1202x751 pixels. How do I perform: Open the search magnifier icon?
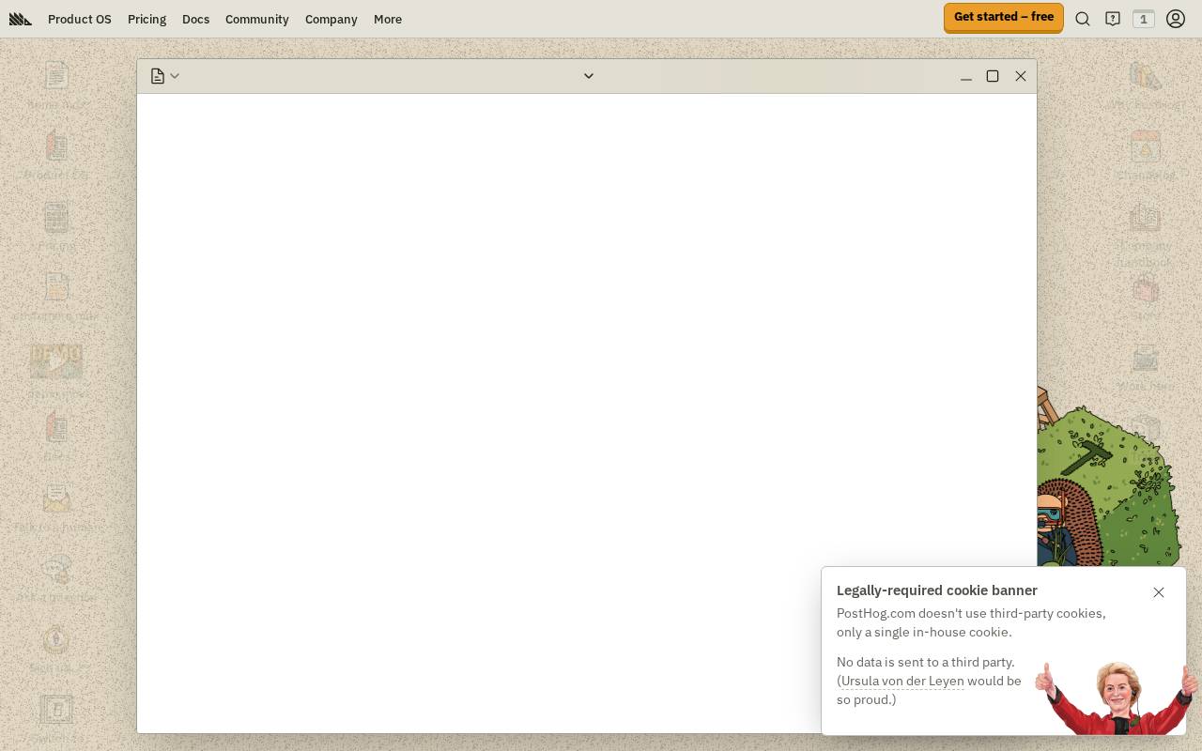pyautogui.click(x=1083, y=19)
